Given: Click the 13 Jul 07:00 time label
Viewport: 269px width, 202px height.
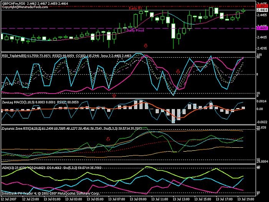Looking at the screenshot, I should click(x=117, y=199).
